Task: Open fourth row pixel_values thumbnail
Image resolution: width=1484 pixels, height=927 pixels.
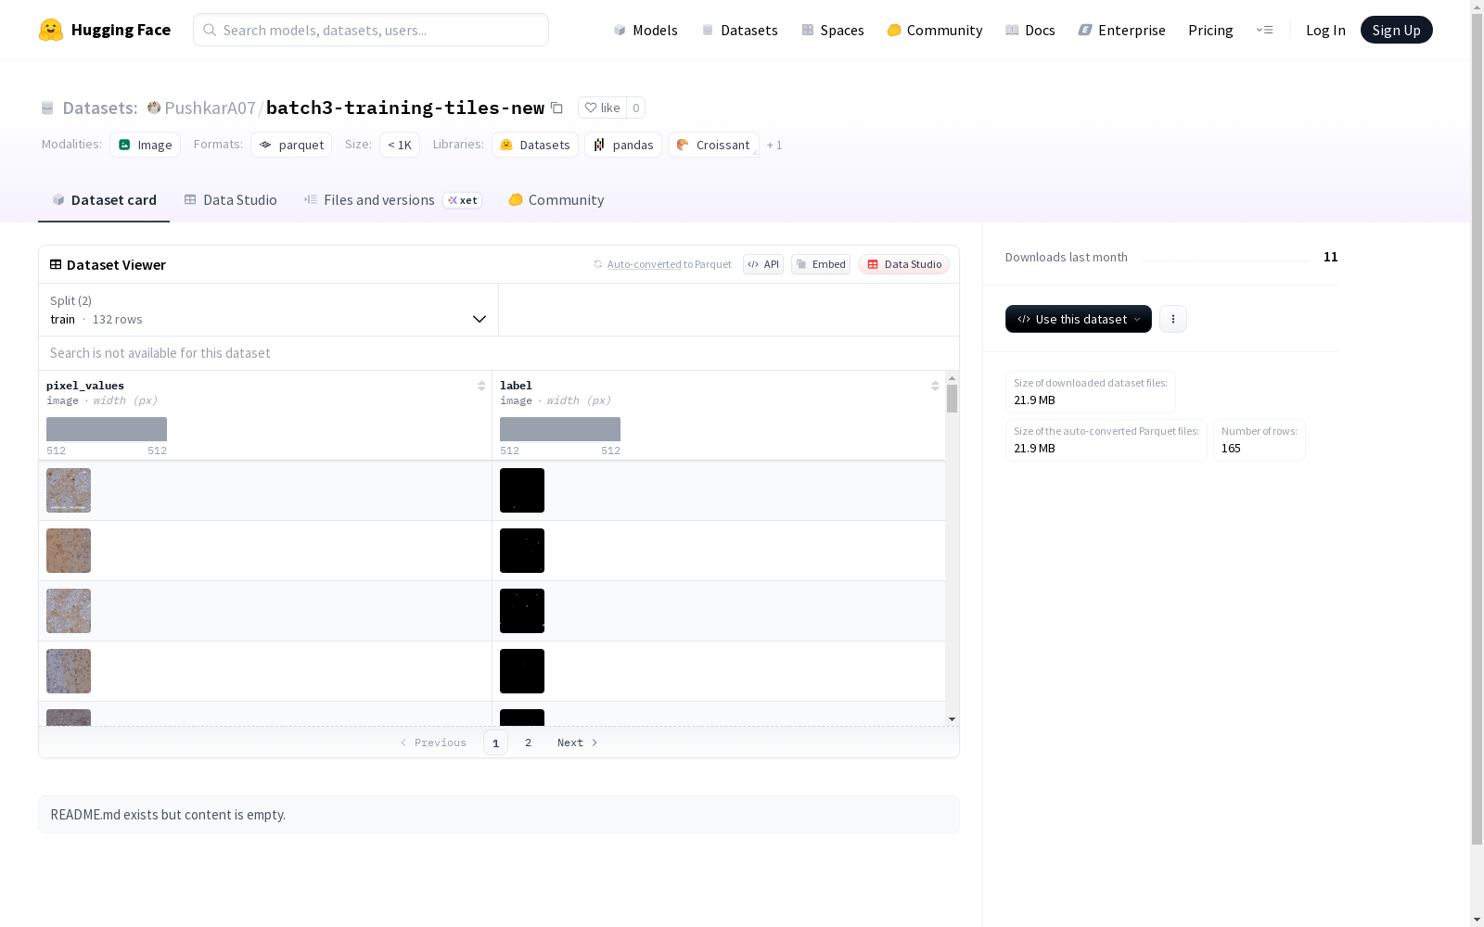Action: (x=69, y=671)
